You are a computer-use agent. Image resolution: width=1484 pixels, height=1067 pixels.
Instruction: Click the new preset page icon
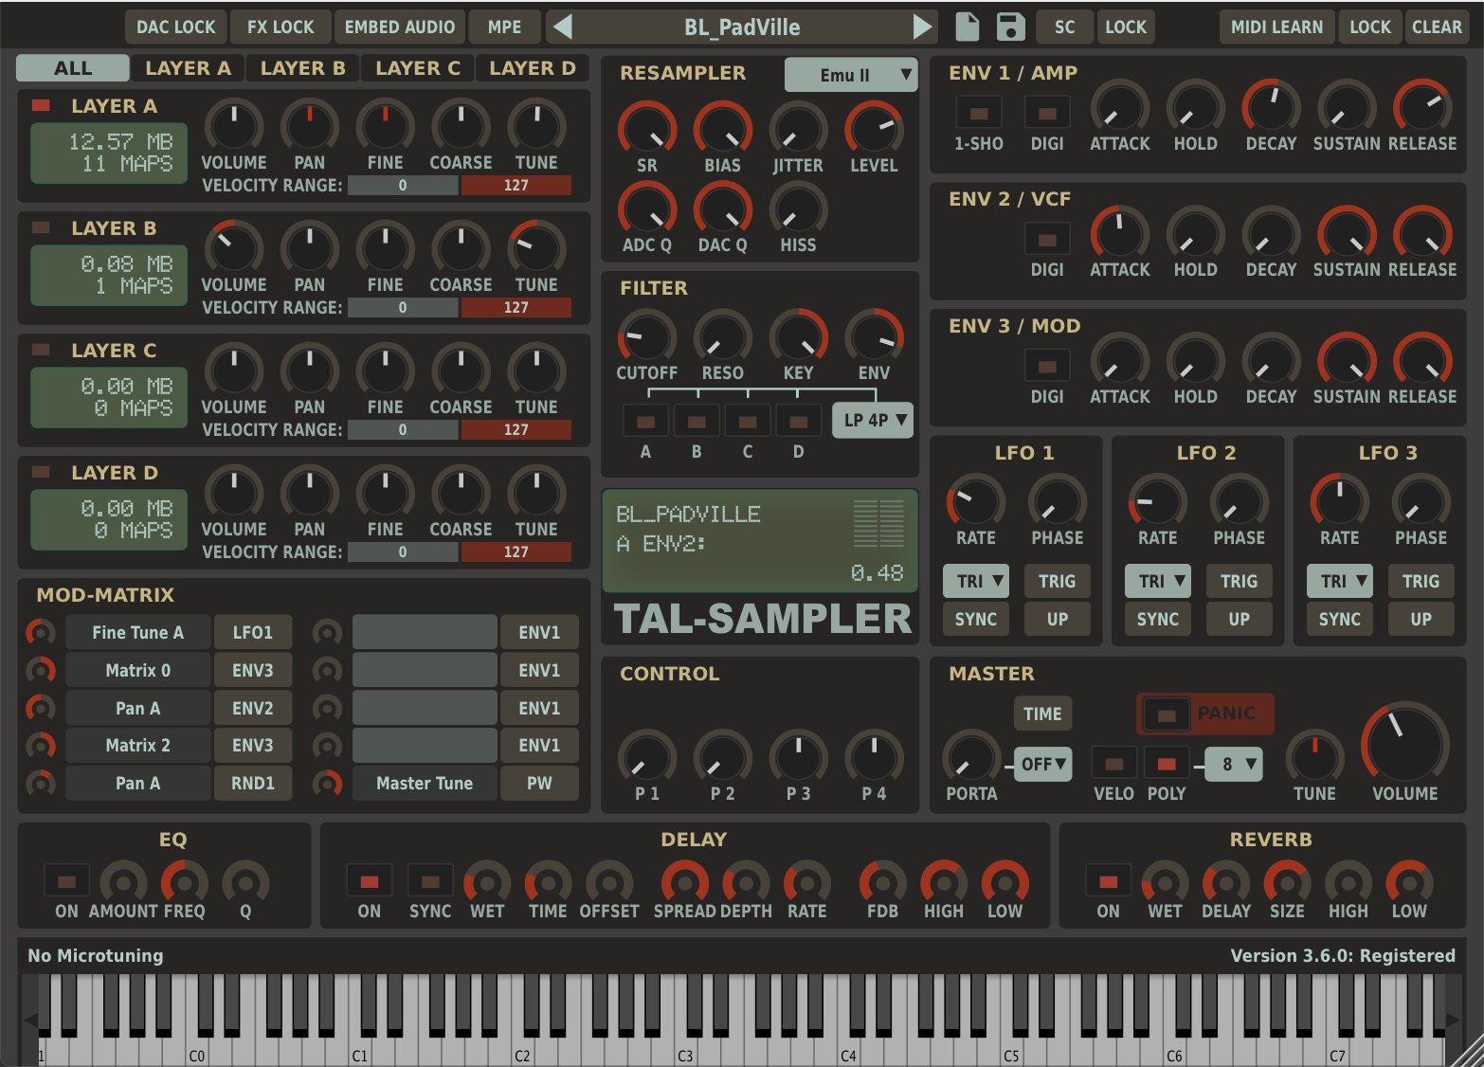point(967,27)
